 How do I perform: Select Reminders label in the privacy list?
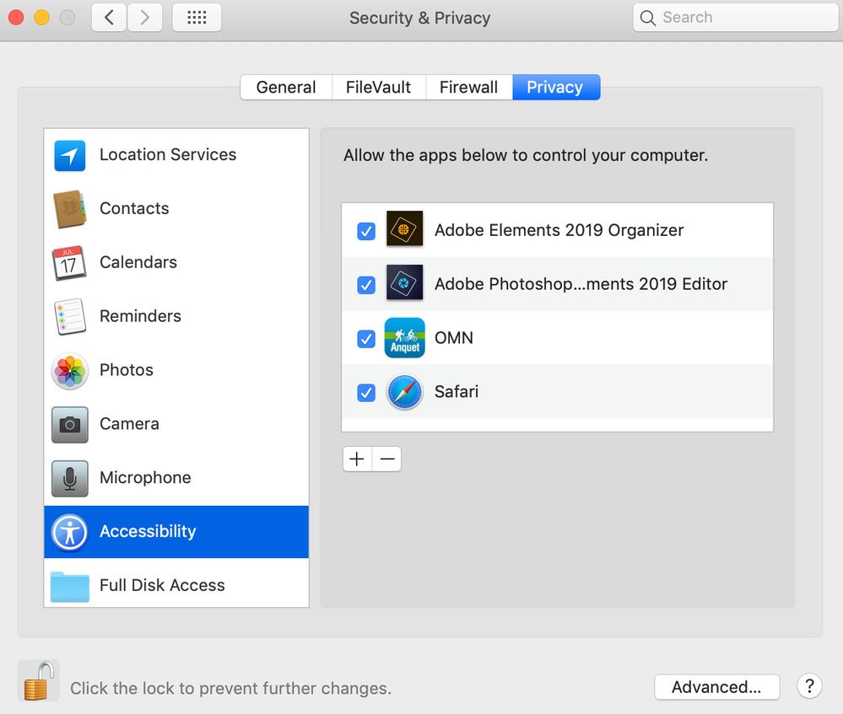140,316
